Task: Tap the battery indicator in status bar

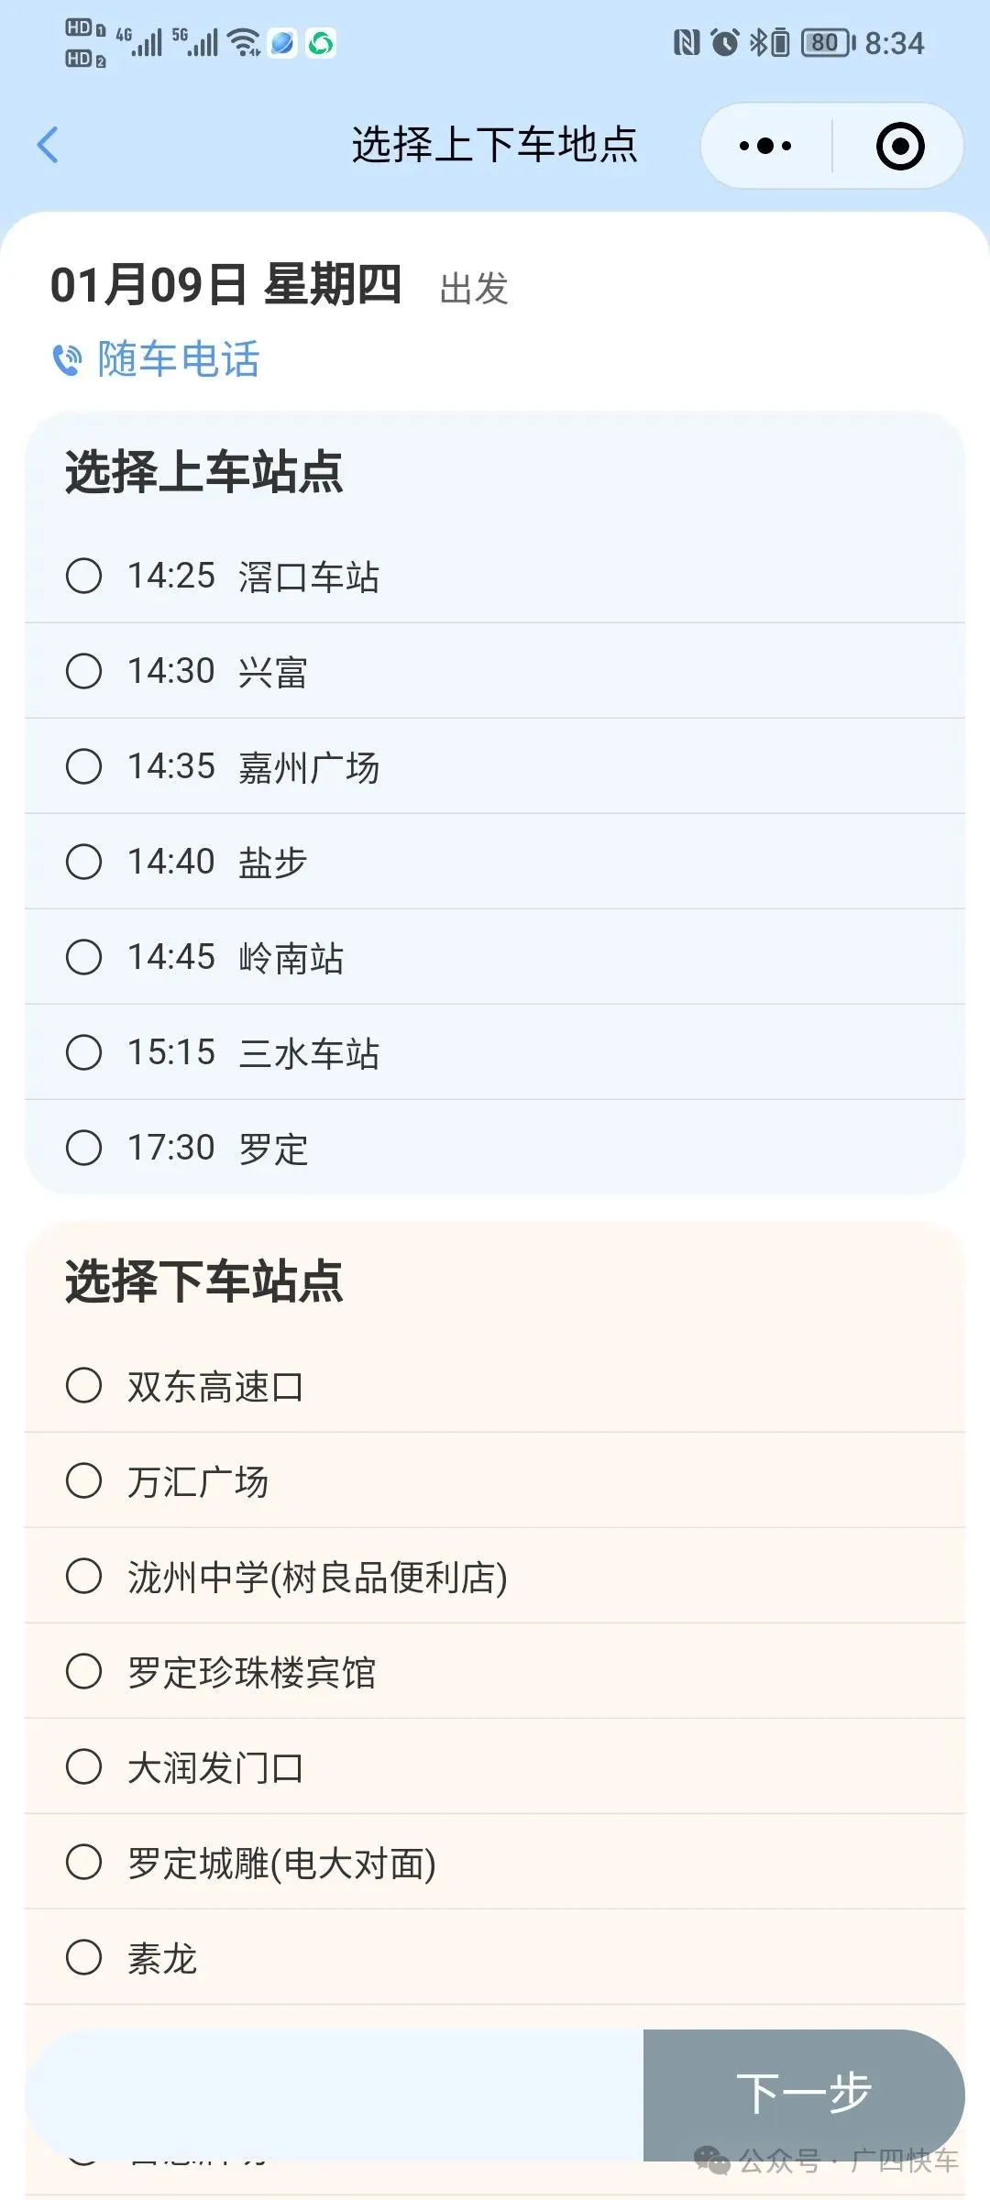Action: [827, 42]
